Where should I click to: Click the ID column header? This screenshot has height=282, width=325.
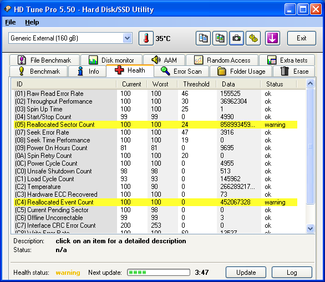[x=64, y=84]
